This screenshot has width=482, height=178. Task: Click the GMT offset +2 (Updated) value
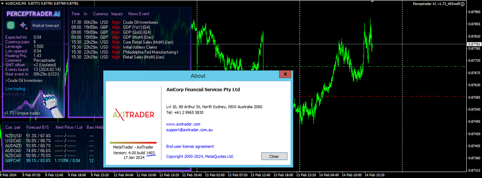(x=44, y=65)
